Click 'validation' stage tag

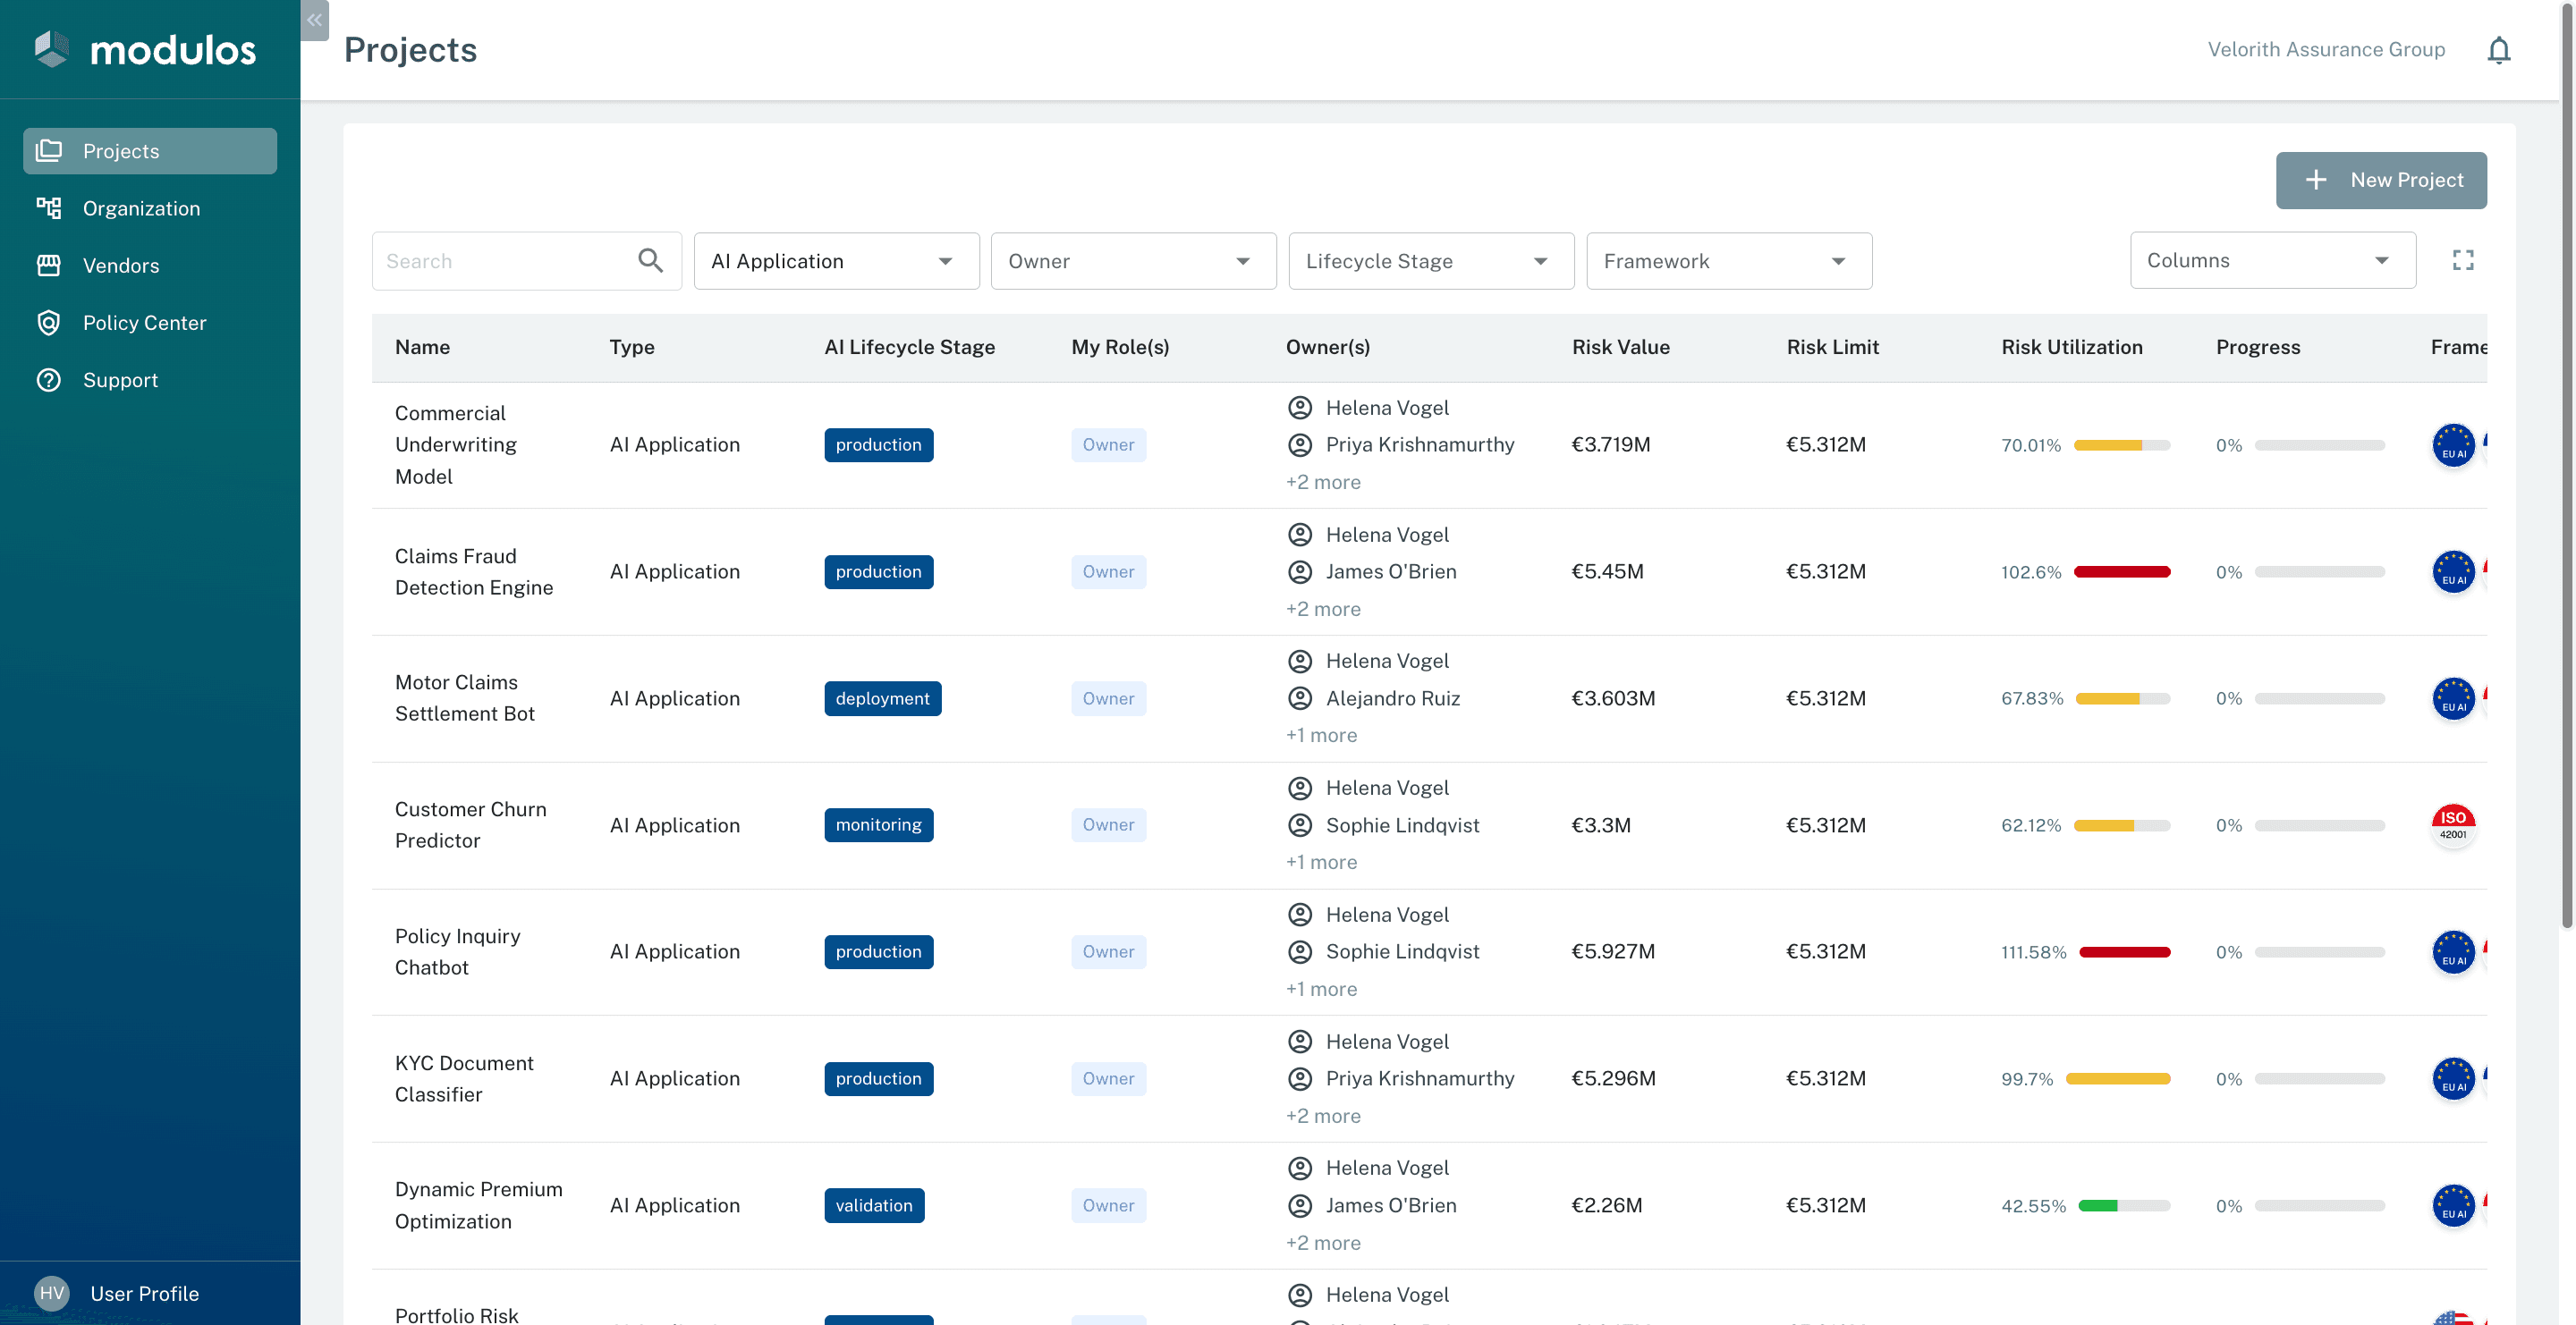(x=874, y=1206)
